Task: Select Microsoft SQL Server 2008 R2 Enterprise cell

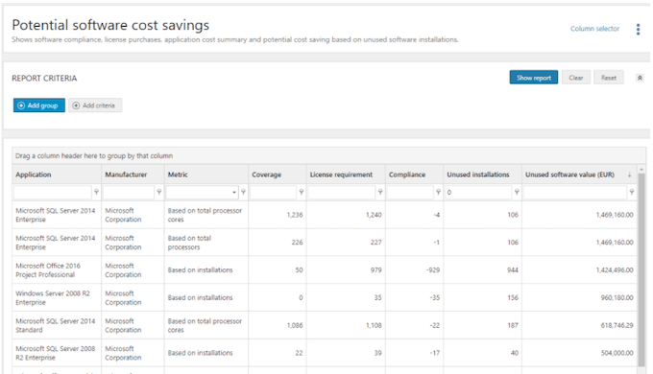Action: coord(57,353)
